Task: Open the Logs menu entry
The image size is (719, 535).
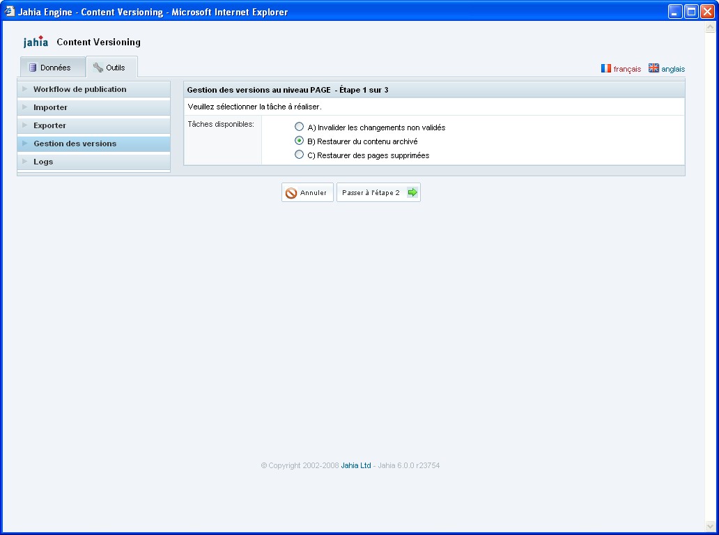Action: (x=93, y=162)
